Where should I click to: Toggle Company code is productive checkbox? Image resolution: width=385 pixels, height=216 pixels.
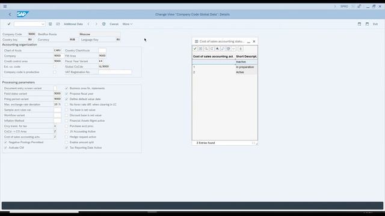pyautogui.click(x=55, y=72)
